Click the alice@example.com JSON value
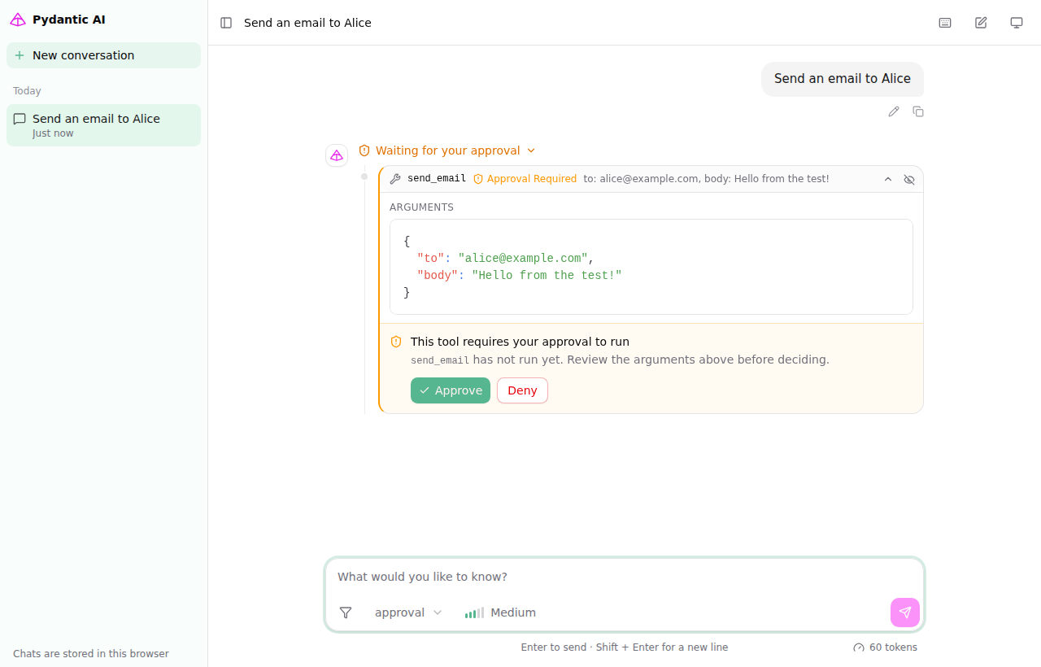The height and width of the screenshot is (667, 1041). (x=523, y=259)
